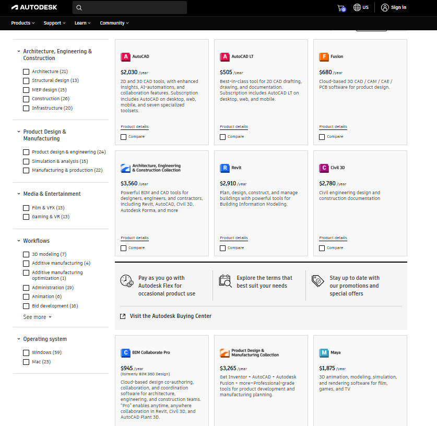Visit the Autodesk Buying Center link
437x426 pixels.
coord(171,316)
